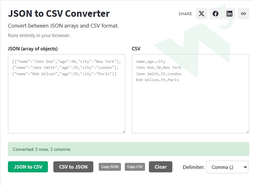Screen dimensions: 253x186
Task: Click the CSV to JSON button
Action: (73, 167)
